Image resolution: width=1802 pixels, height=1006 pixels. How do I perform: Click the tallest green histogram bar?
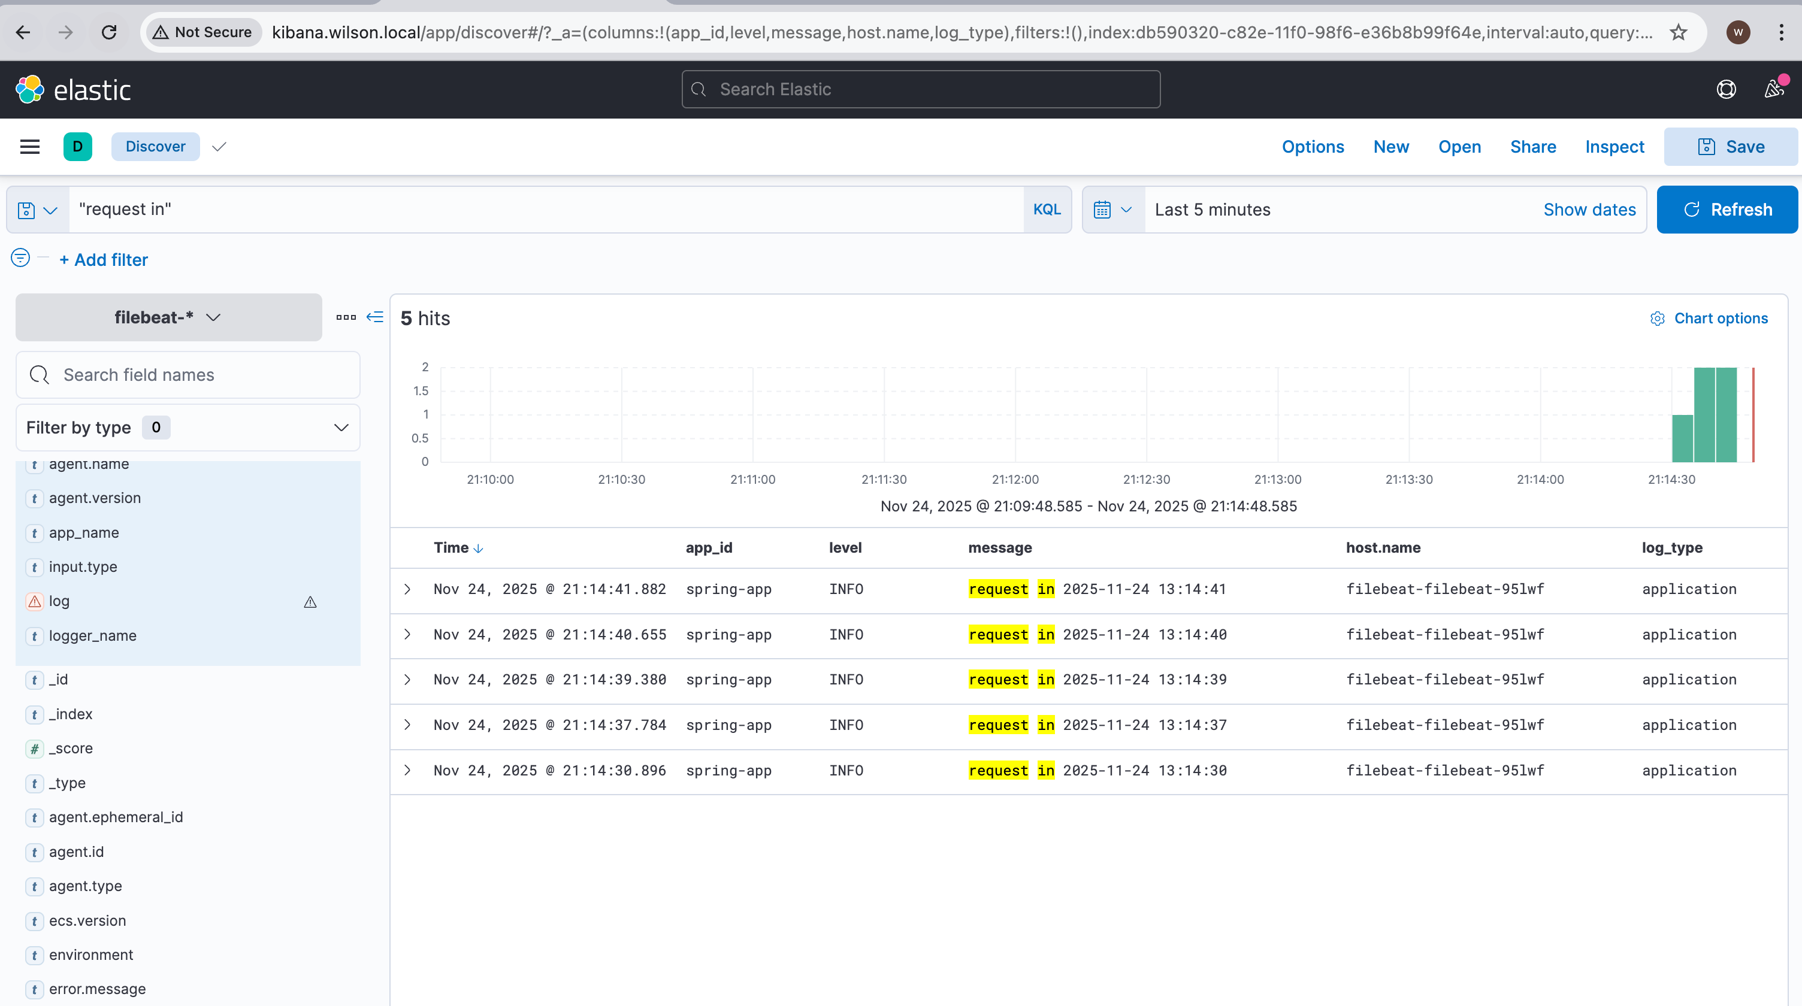tap(1705, 414)
